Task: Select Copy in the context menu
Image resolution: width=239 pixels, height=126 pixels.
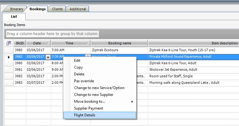Action: (78, 67)
